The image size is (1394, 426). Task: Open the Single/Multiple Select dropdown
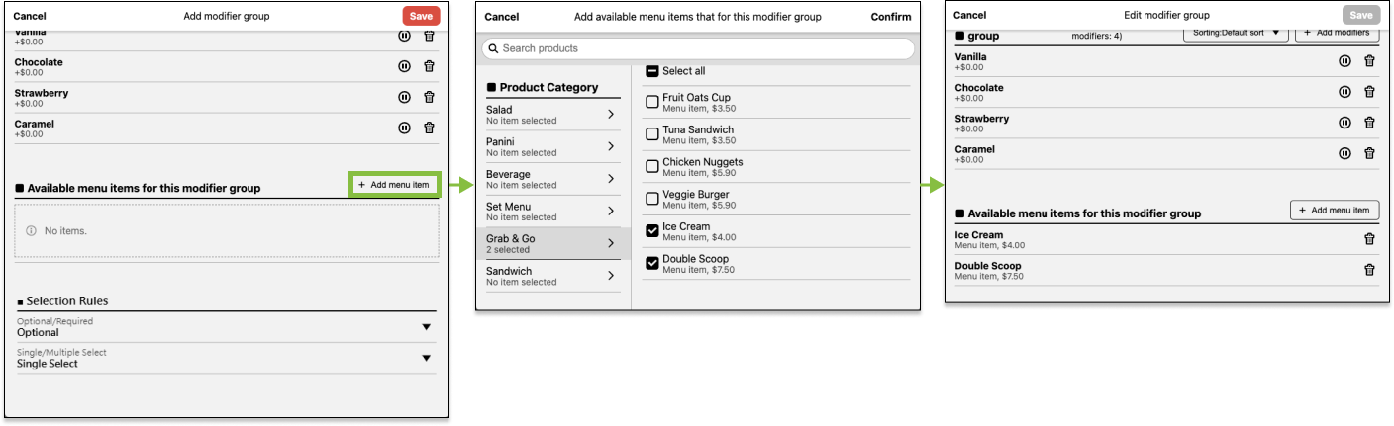point(426,358)
